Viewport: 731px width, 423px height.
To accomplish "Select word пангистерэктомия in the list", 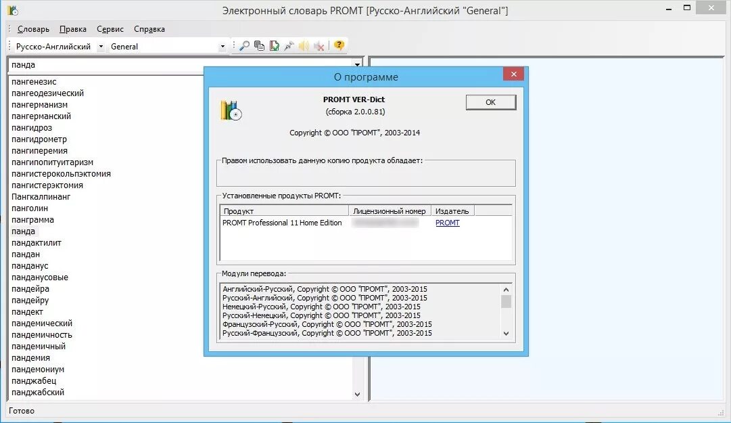I will (x=47, y=185).
